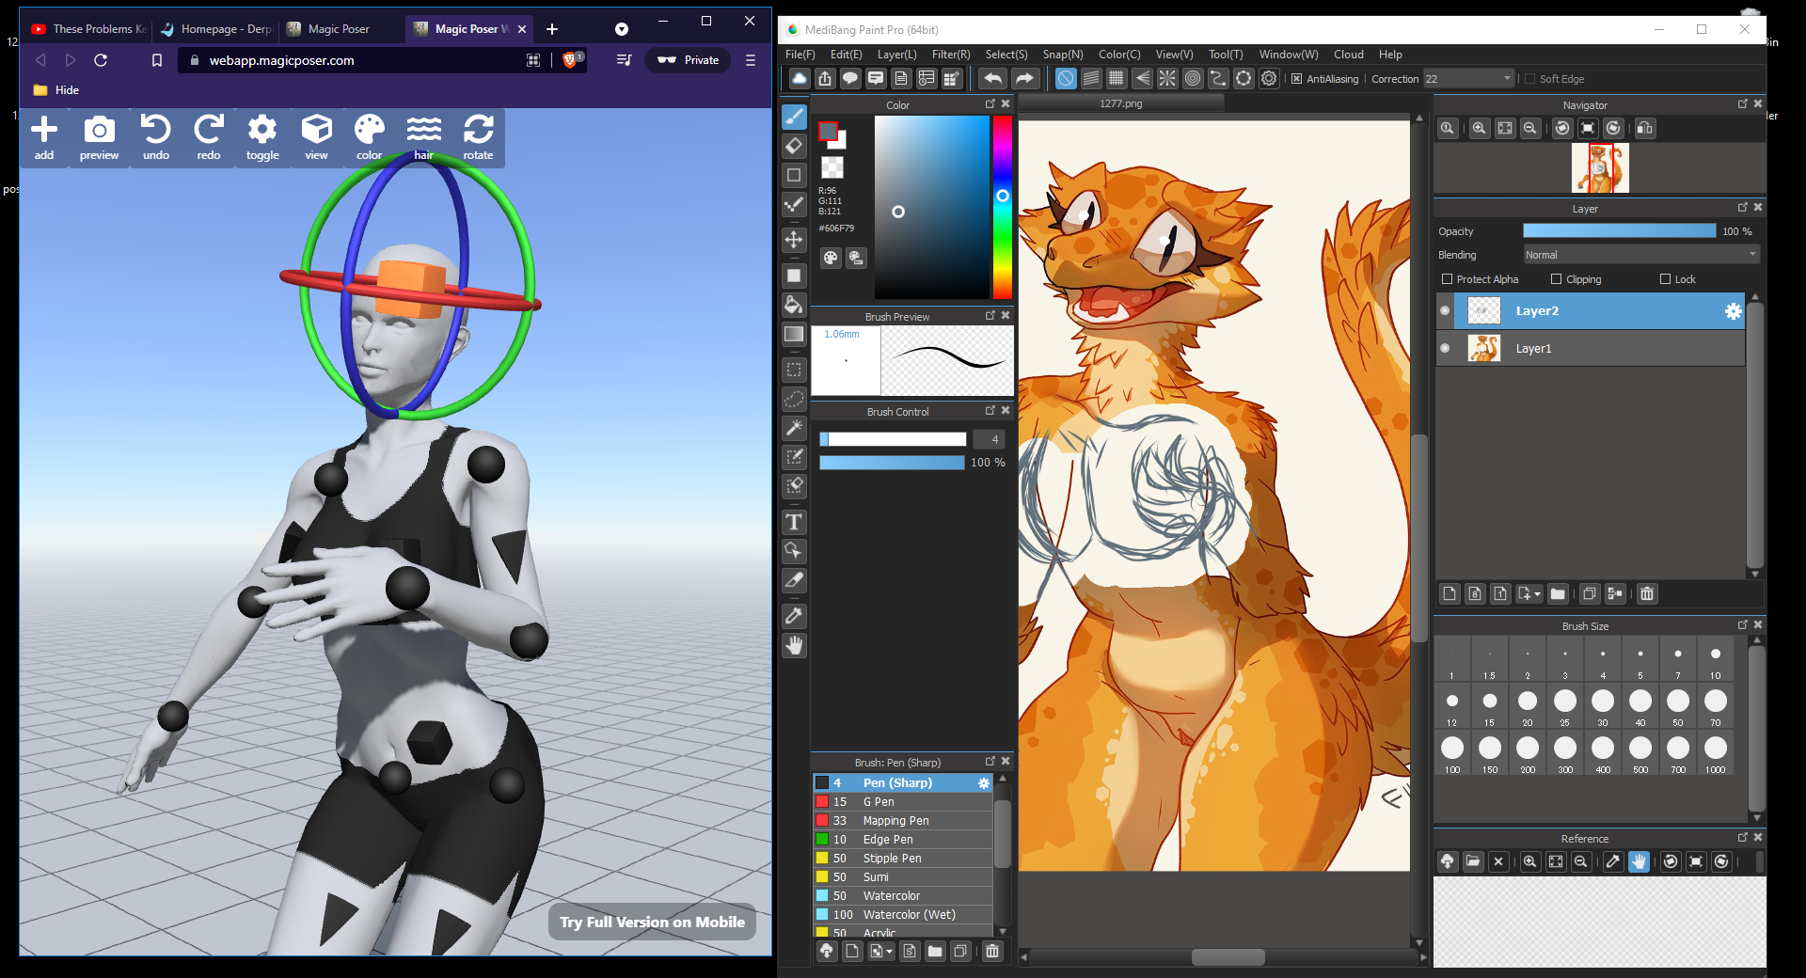Open Layer2 settings gear
Viewport: 1806px width, 978px height.
click(1733, 311)
